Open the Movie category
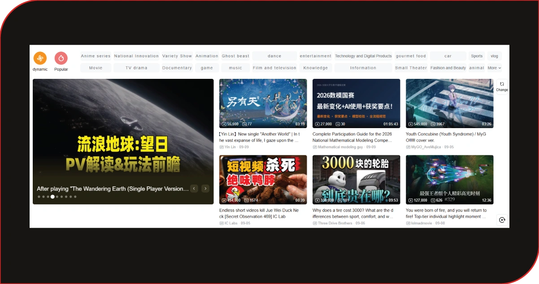The image size is (539, 284). 96,68
